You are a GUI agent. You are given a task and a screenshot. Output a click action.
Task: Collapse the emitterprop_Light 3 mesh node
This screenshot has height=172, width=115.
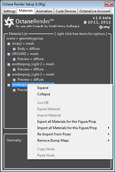[9, 75]
